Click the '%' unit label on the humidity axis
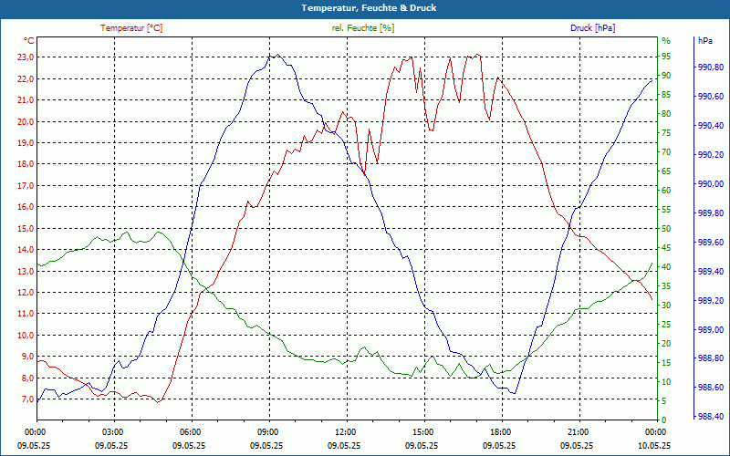 (666, 41)
